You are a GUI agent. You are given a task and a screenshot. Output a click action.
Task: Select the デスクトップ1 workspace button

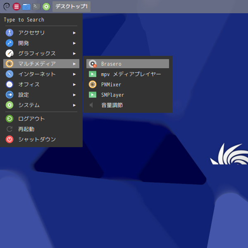(72, 7)
